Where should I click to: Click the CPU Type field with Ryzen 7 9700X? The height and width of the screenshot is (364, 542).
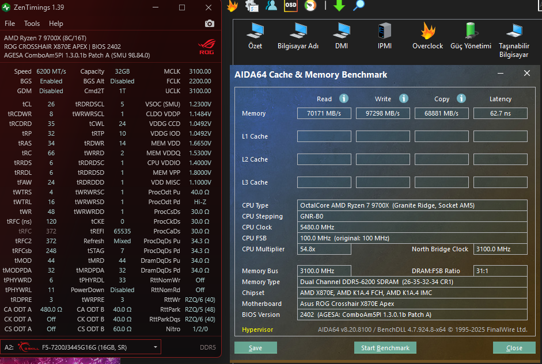412,205
